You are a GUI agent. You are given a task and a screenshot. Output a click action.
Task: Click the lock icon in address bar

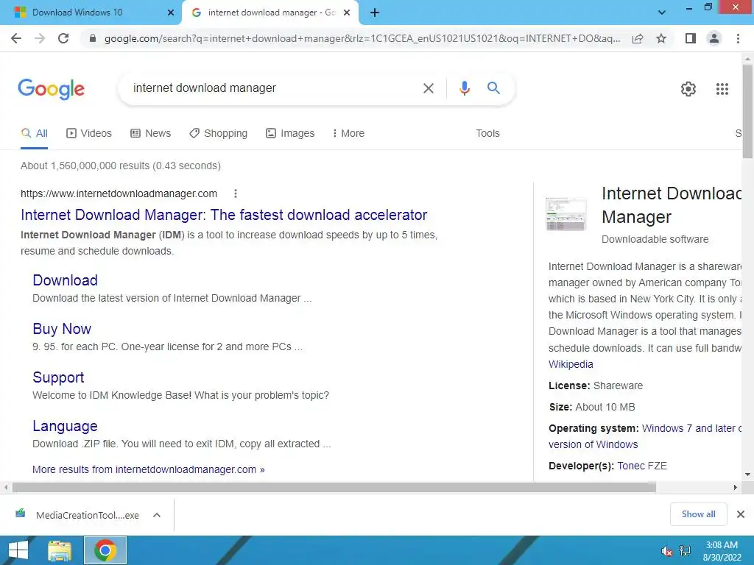[93, 38]
